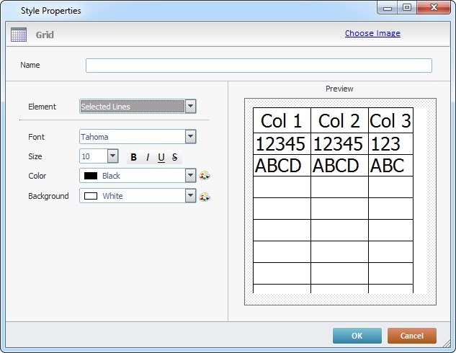The image size is (456, 353).
Task: Open the Background dropdown showing White
Action: coord(190,196)
